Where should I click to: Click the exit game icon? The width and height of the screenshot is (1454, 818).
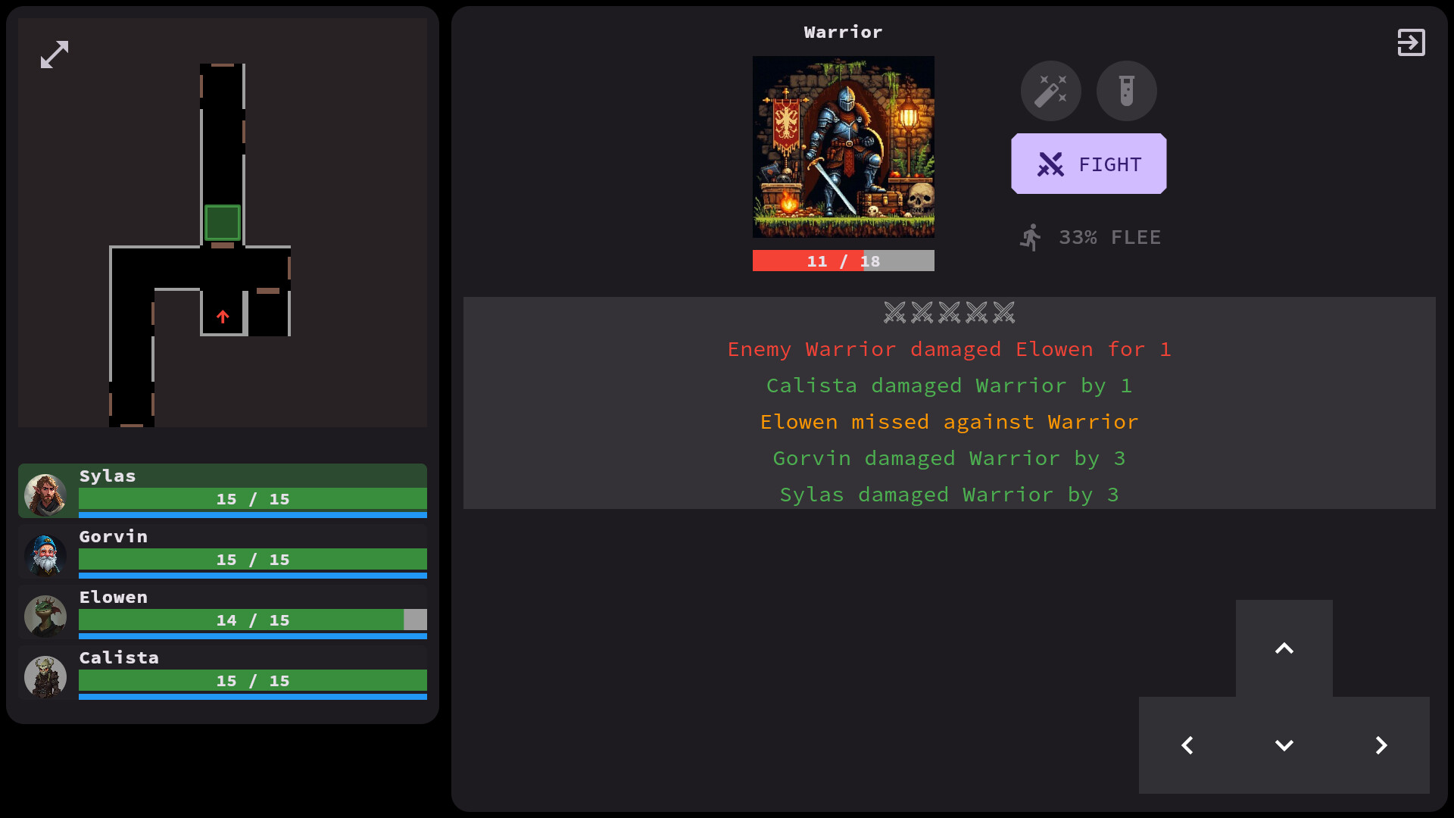pos(1411,42)
